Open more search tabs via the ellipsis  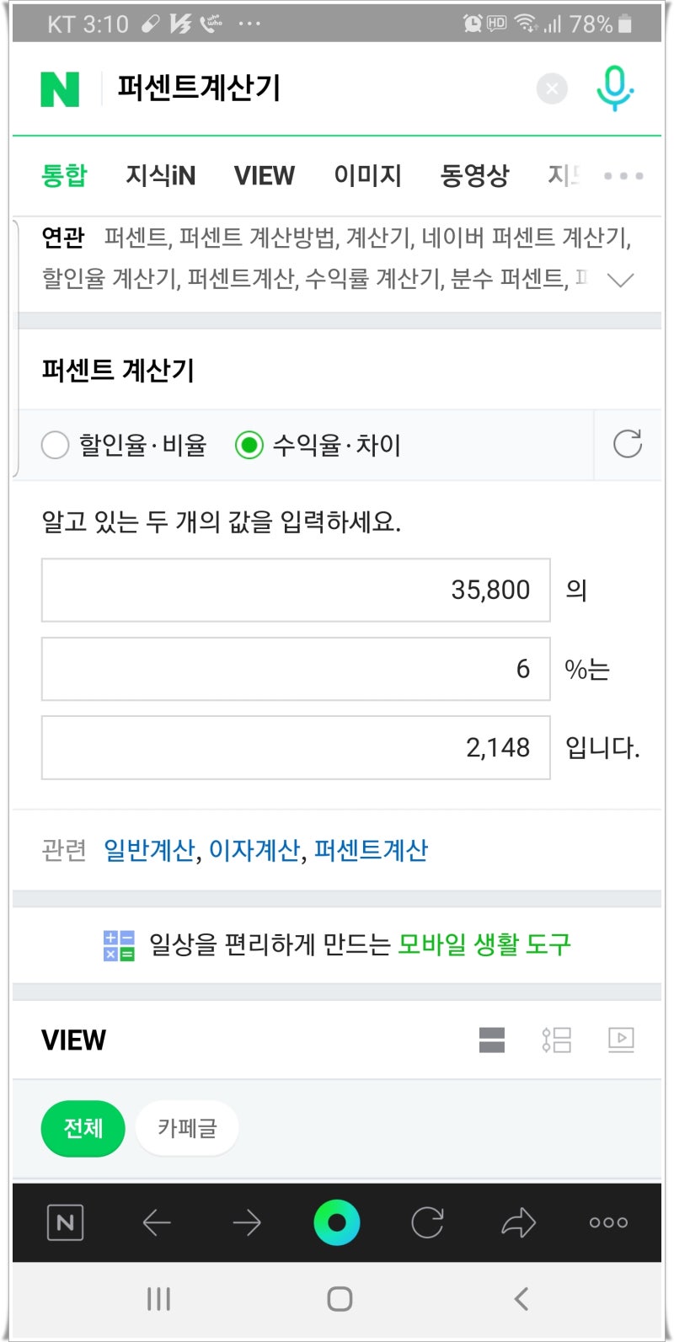tap(623, 176)
